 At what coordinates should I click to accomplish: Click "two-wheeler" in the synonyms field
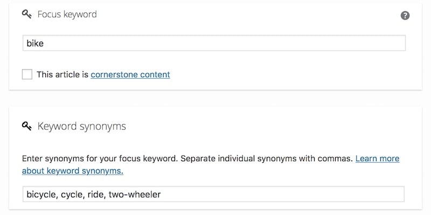135,195
